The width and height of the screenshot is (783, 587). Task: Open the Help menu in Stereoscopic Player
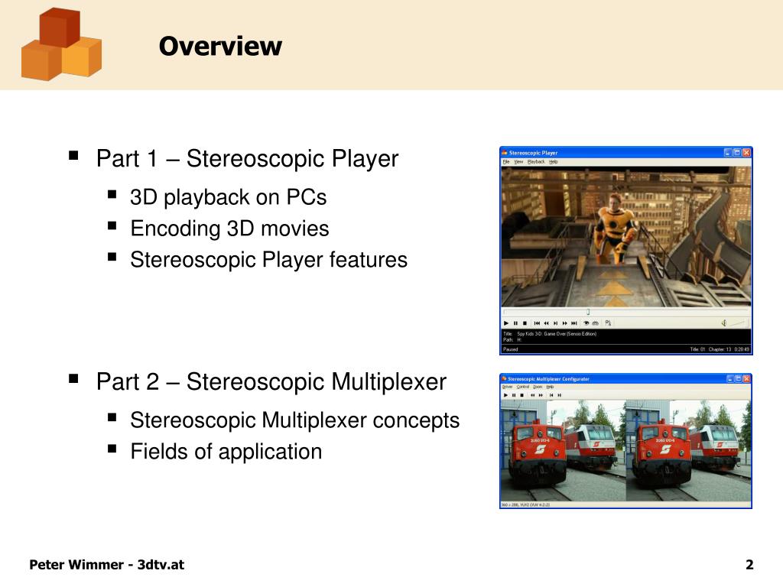(554, 162)
